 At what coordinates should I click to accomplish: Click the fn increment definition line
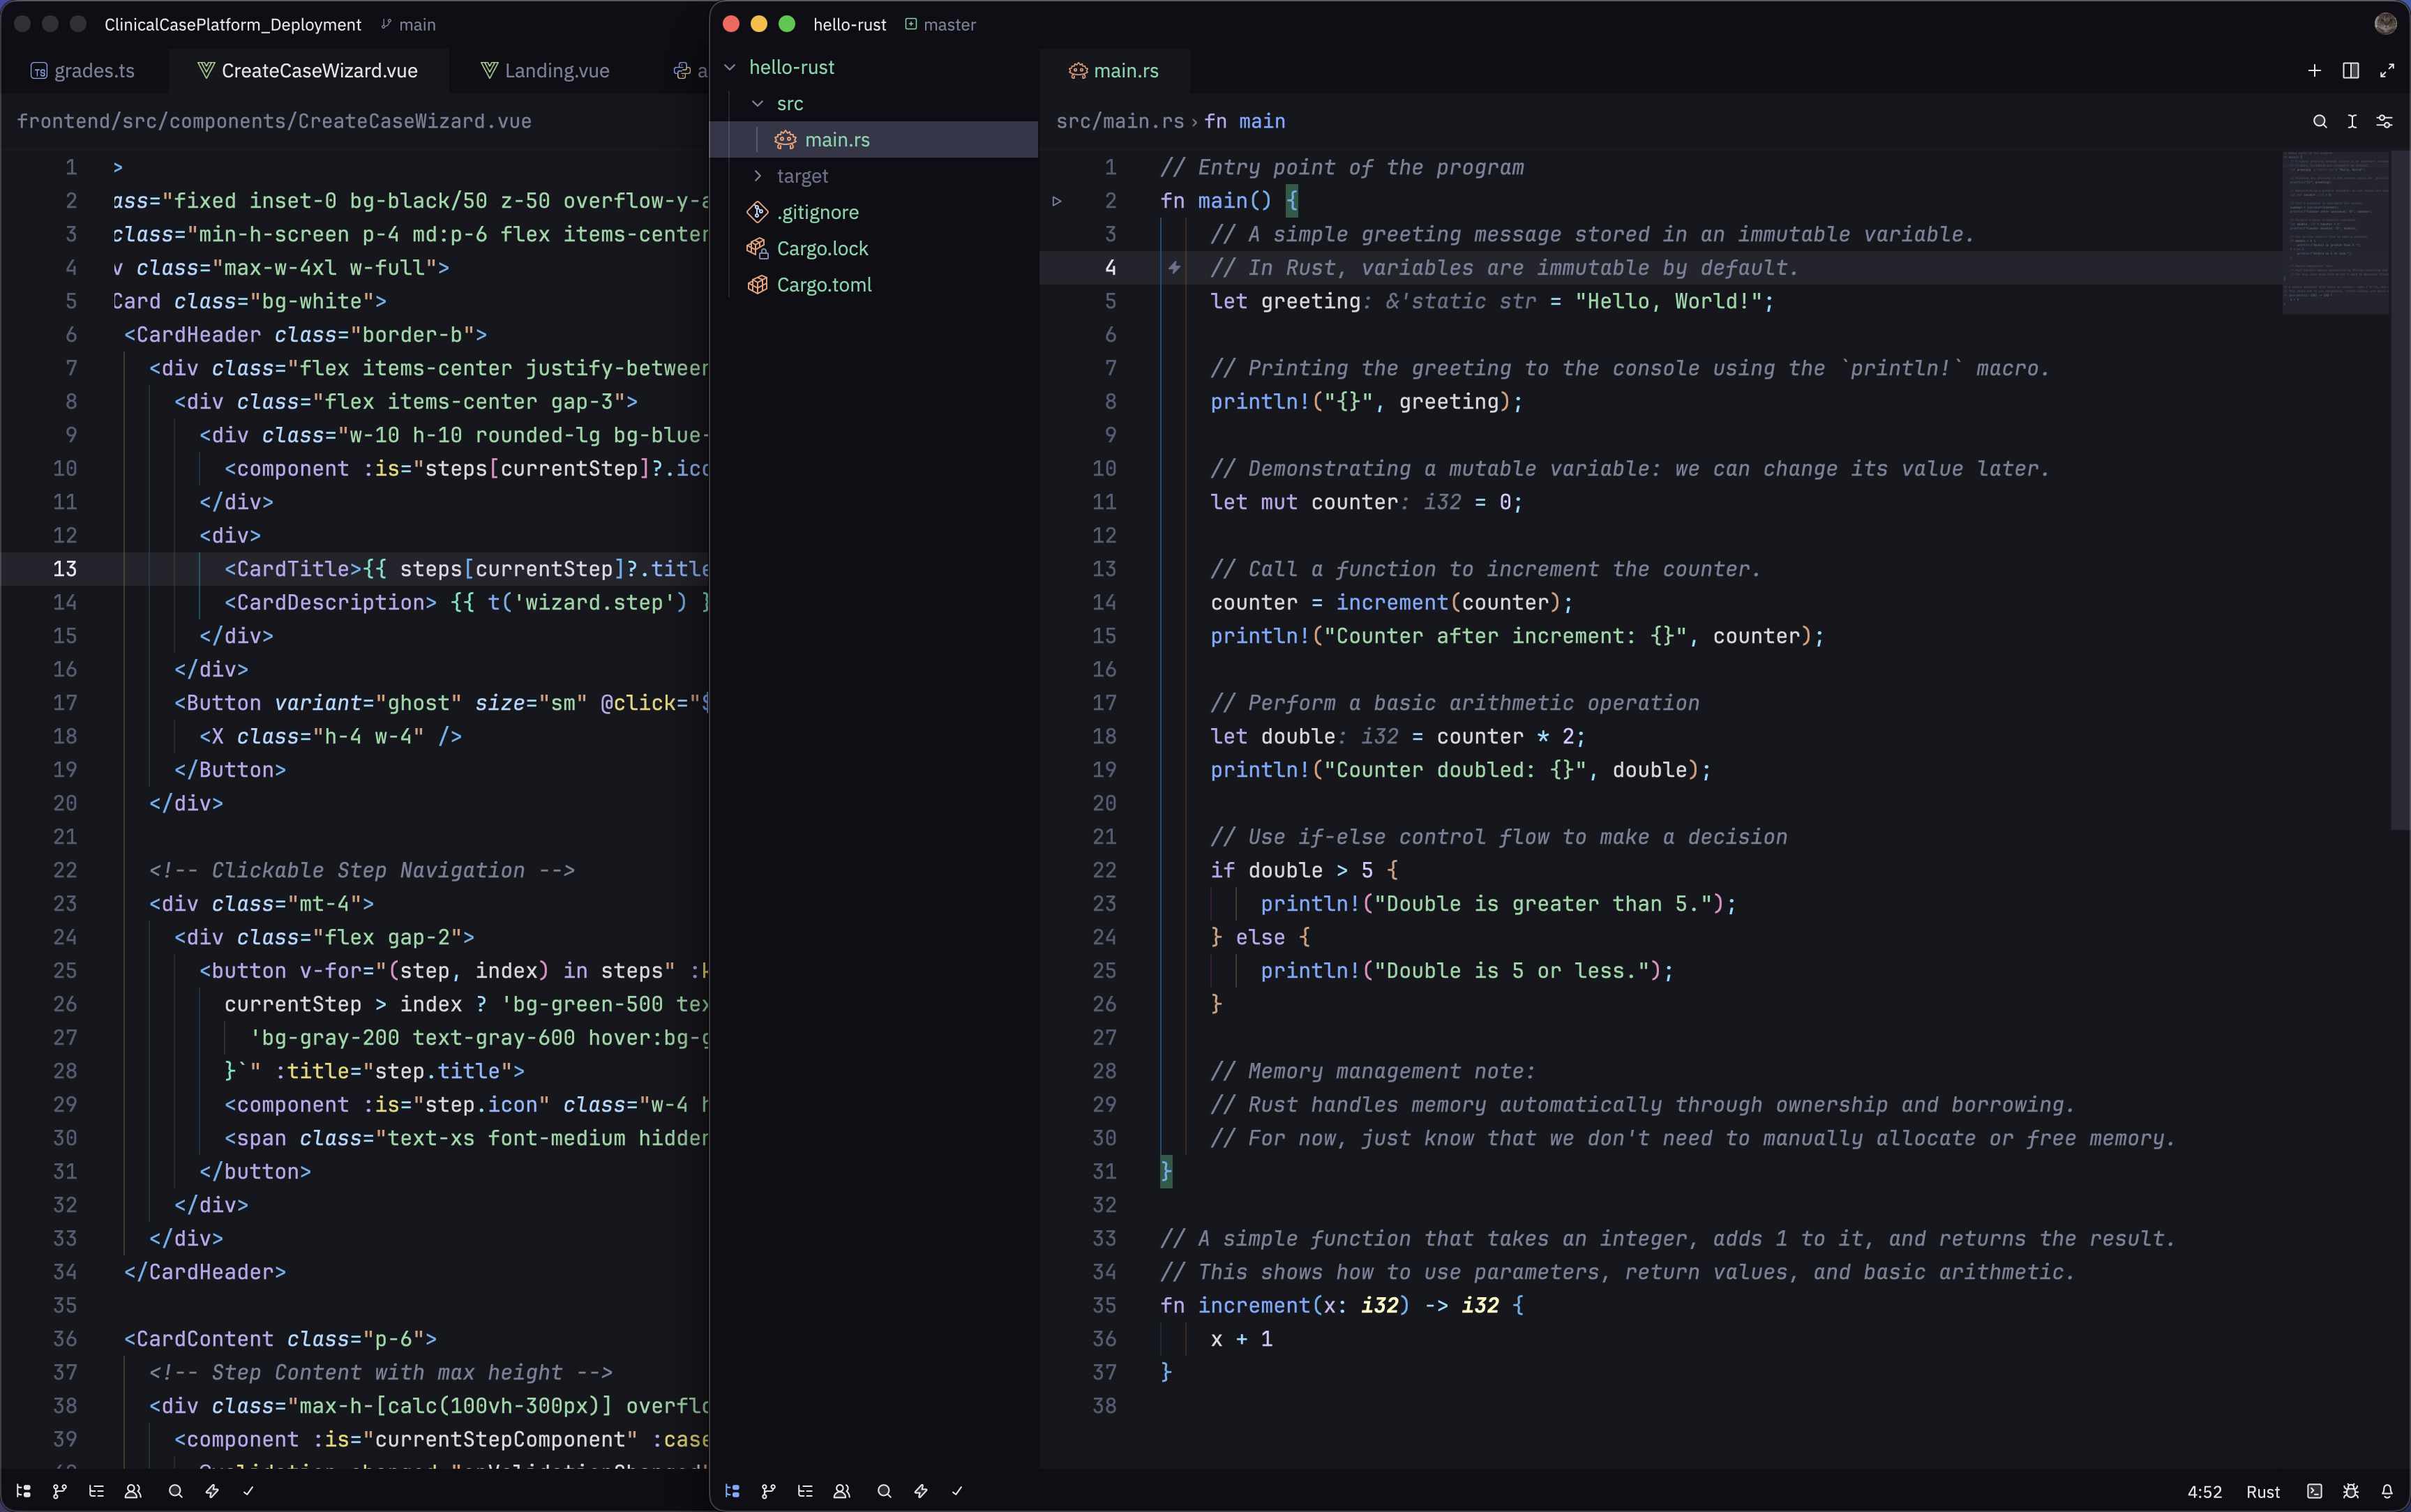1342,1305
